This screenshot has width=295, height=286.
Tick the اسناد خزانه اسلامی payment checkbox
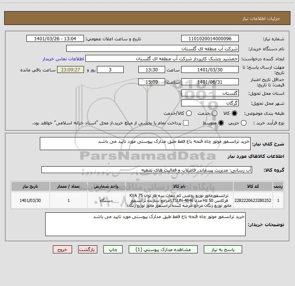click(186, 123)
